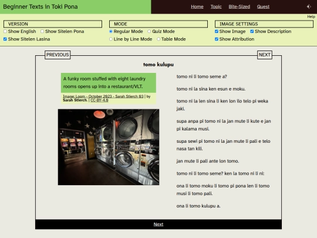Select the Table Mode radio button

click(x=158, y=39)
